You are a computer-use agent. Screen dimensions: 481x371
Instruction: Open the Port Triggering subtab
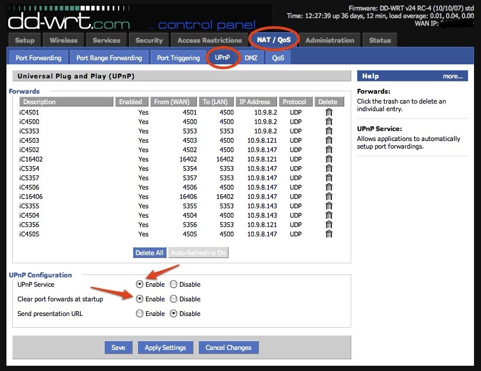coord(178,58)
